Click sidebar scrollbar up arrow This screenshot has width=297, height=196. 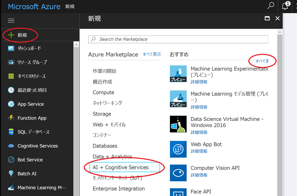pos(76,44)
